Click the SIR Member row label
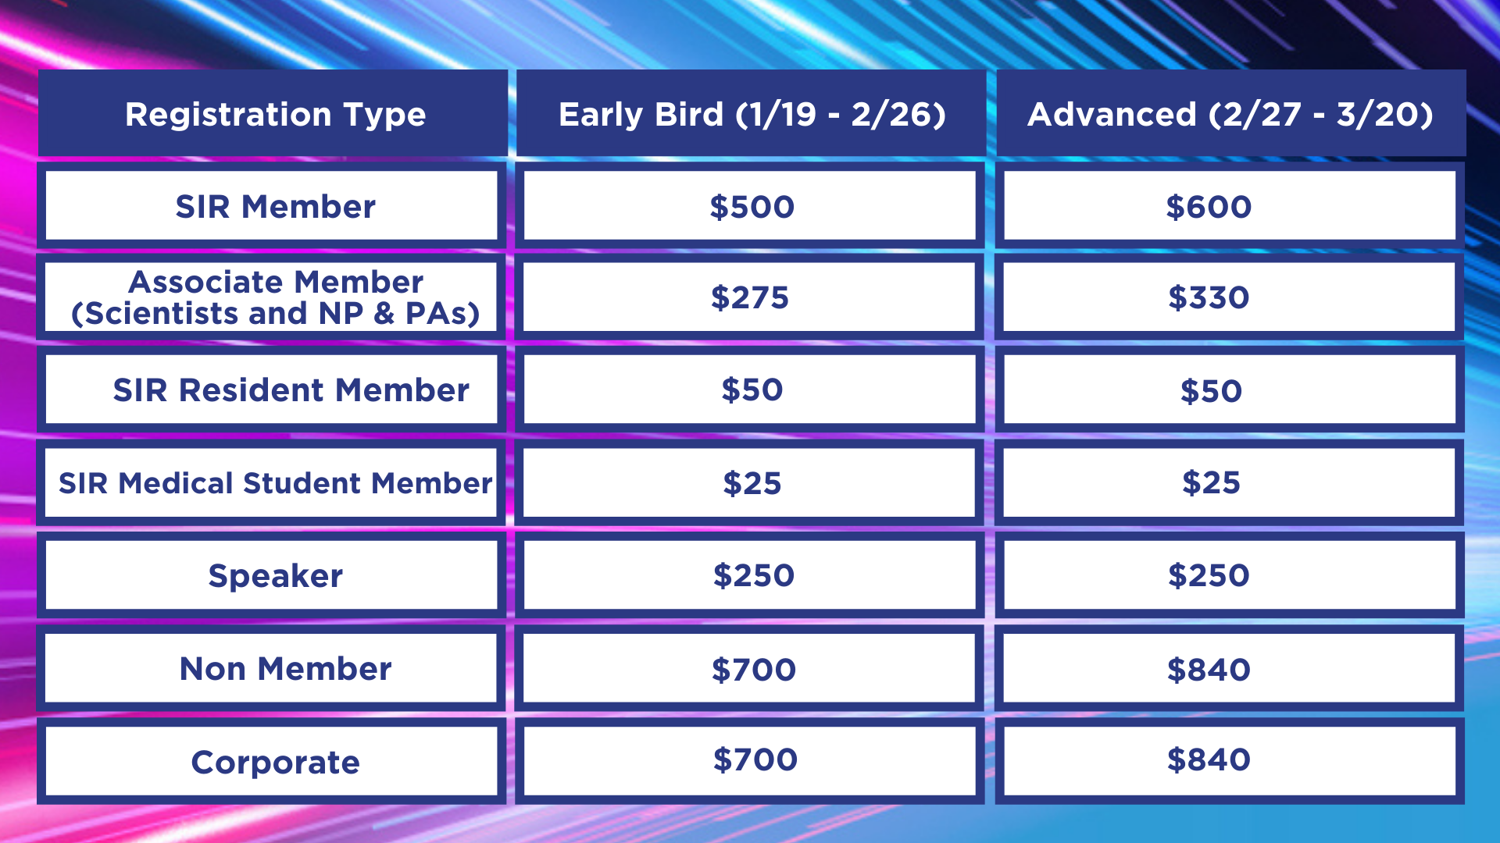Image resolution: width=1500 pixels, height=843 pixels. [x=272, y=205]
